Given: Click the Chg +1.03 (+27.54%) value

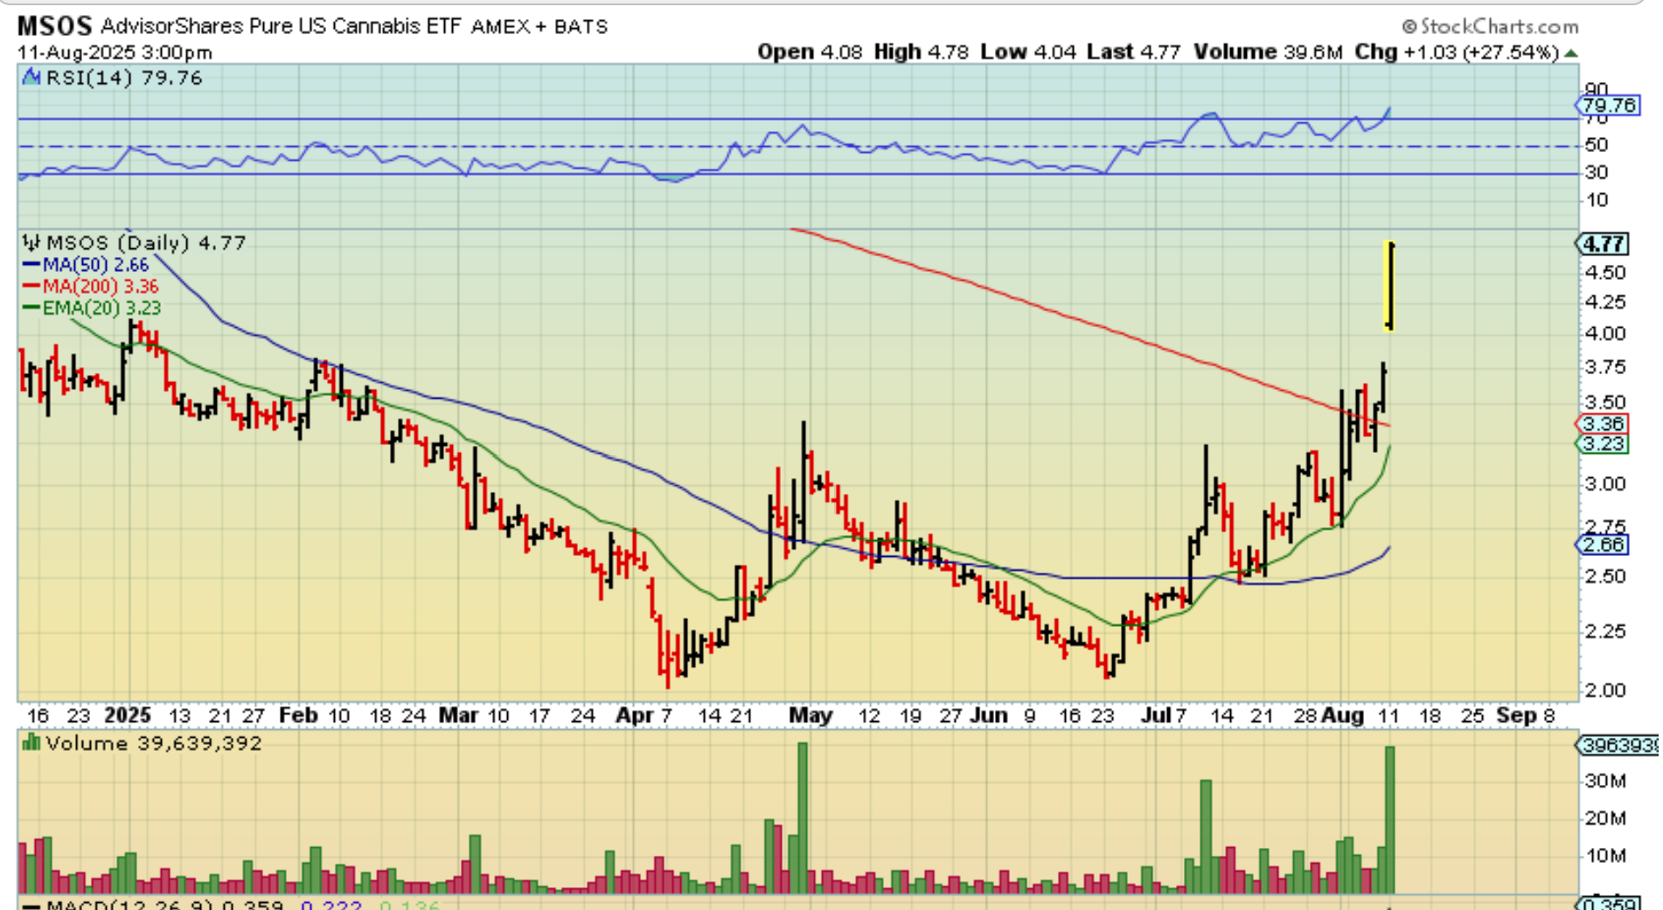Looking at the screenshot, I should tap(1458, 52).
